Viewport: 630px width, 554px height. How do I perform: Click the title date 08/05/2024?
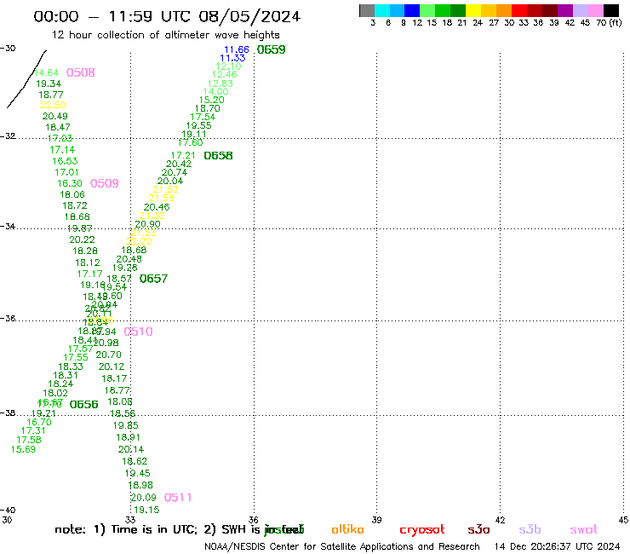pos(249,16)
